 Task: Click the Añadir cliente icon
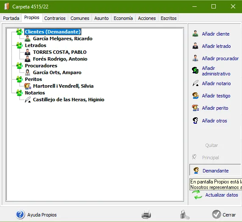(195, 33)
